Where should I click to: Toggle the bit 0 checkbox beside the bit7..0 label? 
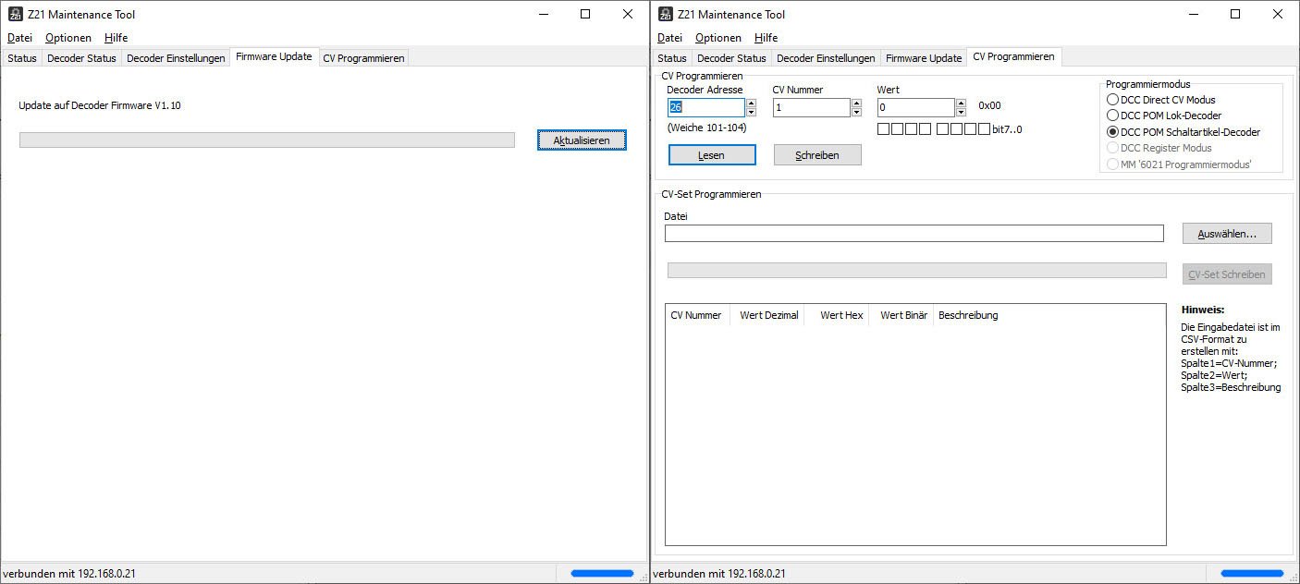tap(984, 129)
